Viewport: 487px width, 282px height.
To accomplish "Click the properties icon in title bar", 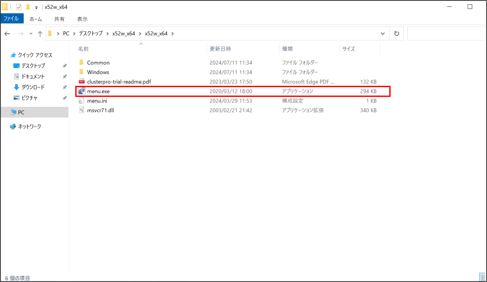I will (x=19, y=7).
